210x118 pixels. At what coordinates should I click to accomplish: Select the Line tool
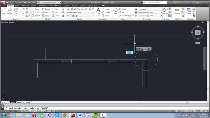point(4,11)
